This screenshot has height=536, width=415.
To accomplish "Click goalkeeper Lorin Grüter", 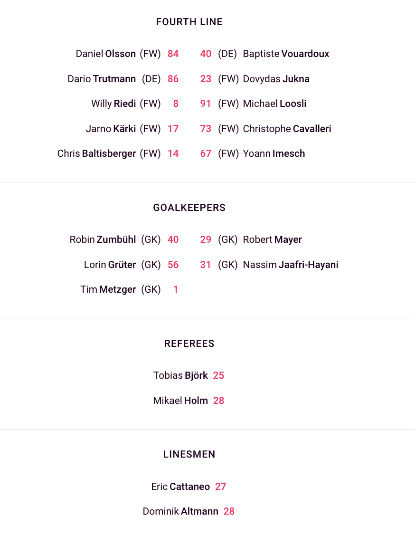I will click(x=110, y=265).
